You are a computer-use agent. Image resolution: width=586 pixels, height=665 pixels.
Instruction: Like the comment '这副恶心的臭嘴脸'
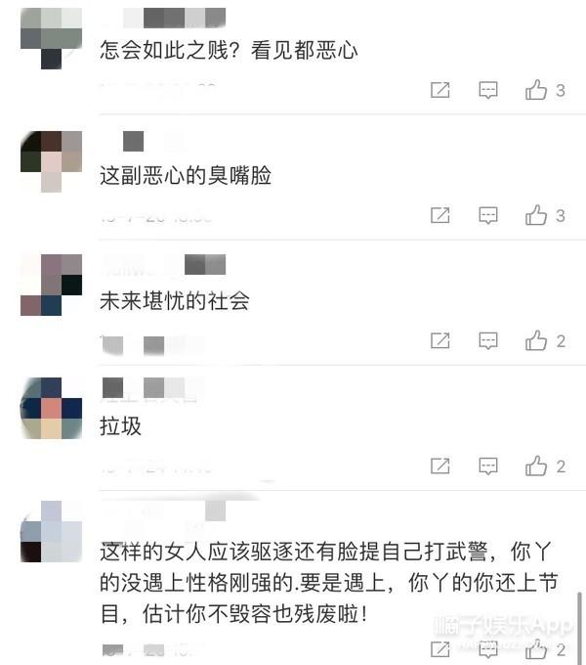click(536, 215)
